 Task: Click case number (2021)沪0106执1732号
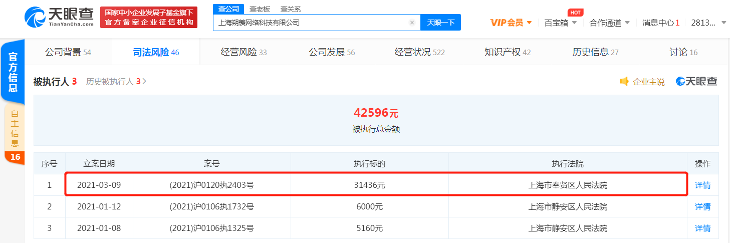point(212,206)
